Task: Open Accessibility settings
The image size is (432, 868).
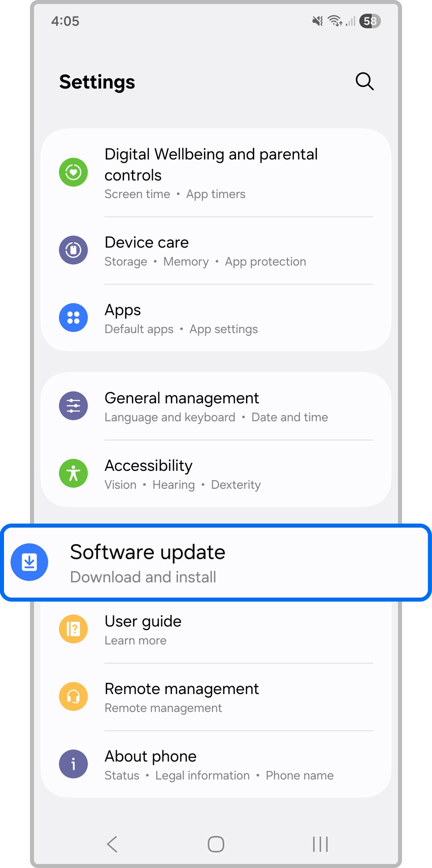Action: tap(216, 474)
